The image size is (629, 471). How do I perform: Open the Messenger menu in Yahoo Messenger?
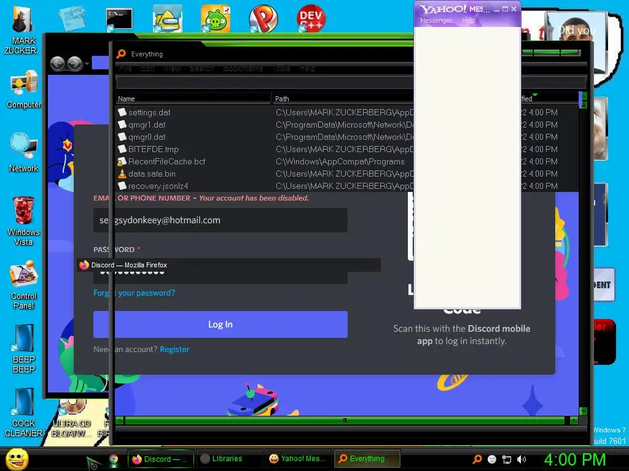click(x=436, y=20)
